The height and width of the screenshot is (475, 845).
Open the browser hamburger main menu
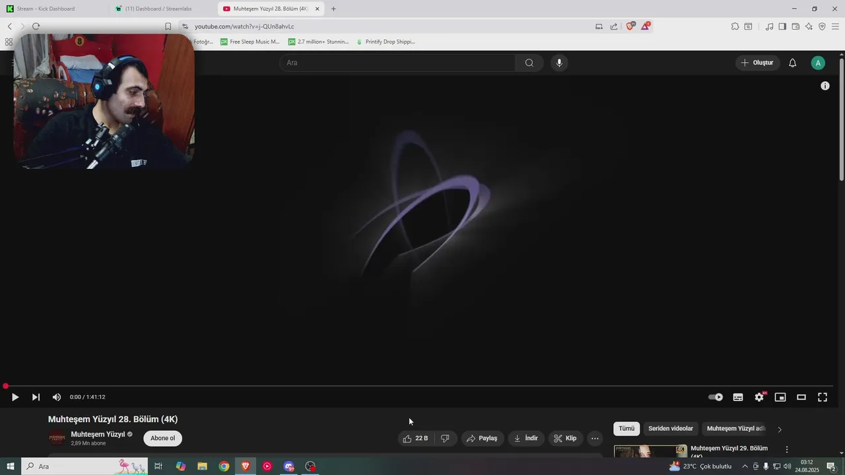[835, 26]
